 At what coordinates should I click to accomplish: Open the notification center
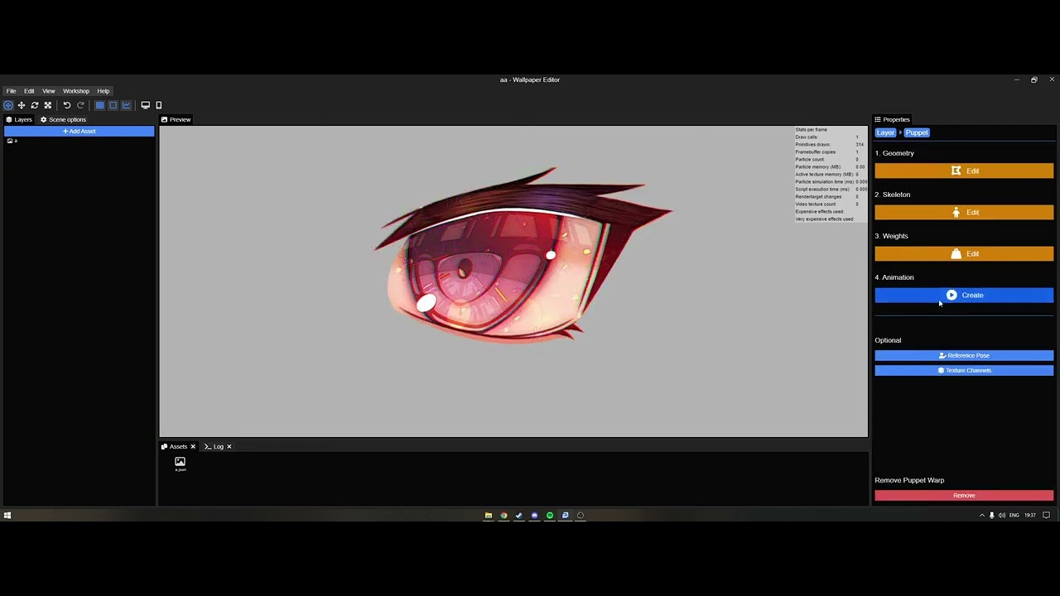pos(1046,515)
